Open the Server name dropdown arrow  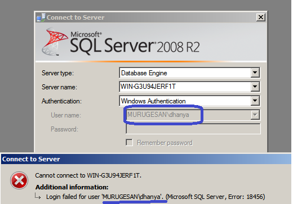tap(255, 87)
